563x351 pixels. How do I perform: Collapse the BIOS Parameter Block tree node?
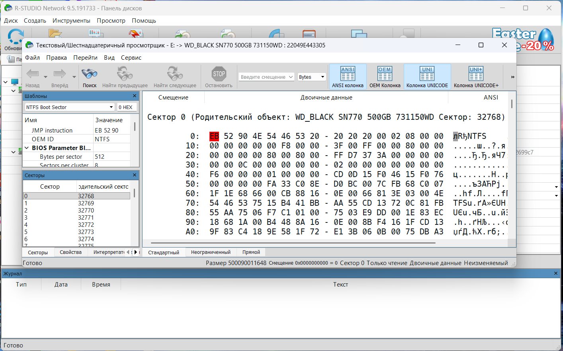pyautogui.click(x=27, y=148)
